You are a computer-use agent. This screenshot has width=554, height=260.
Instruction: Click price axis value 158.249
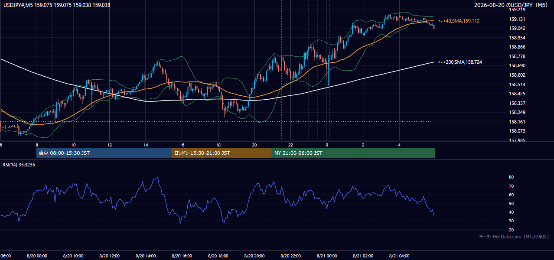[x=517, y=112]
